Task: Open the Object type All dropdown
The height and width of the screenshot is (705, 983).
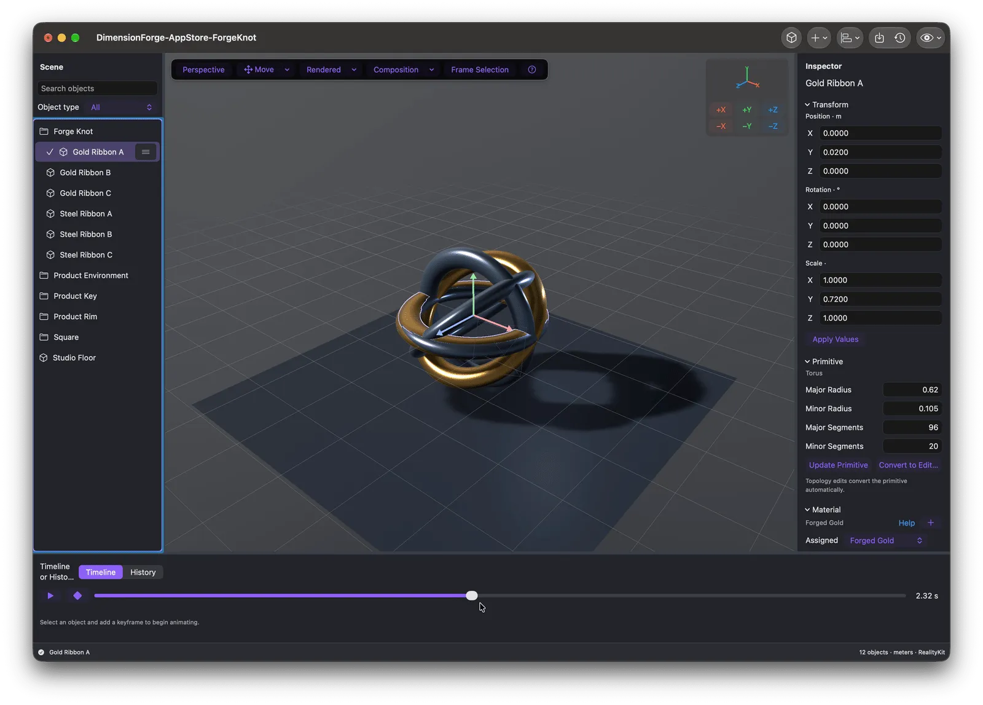Action: click(121, 107)
